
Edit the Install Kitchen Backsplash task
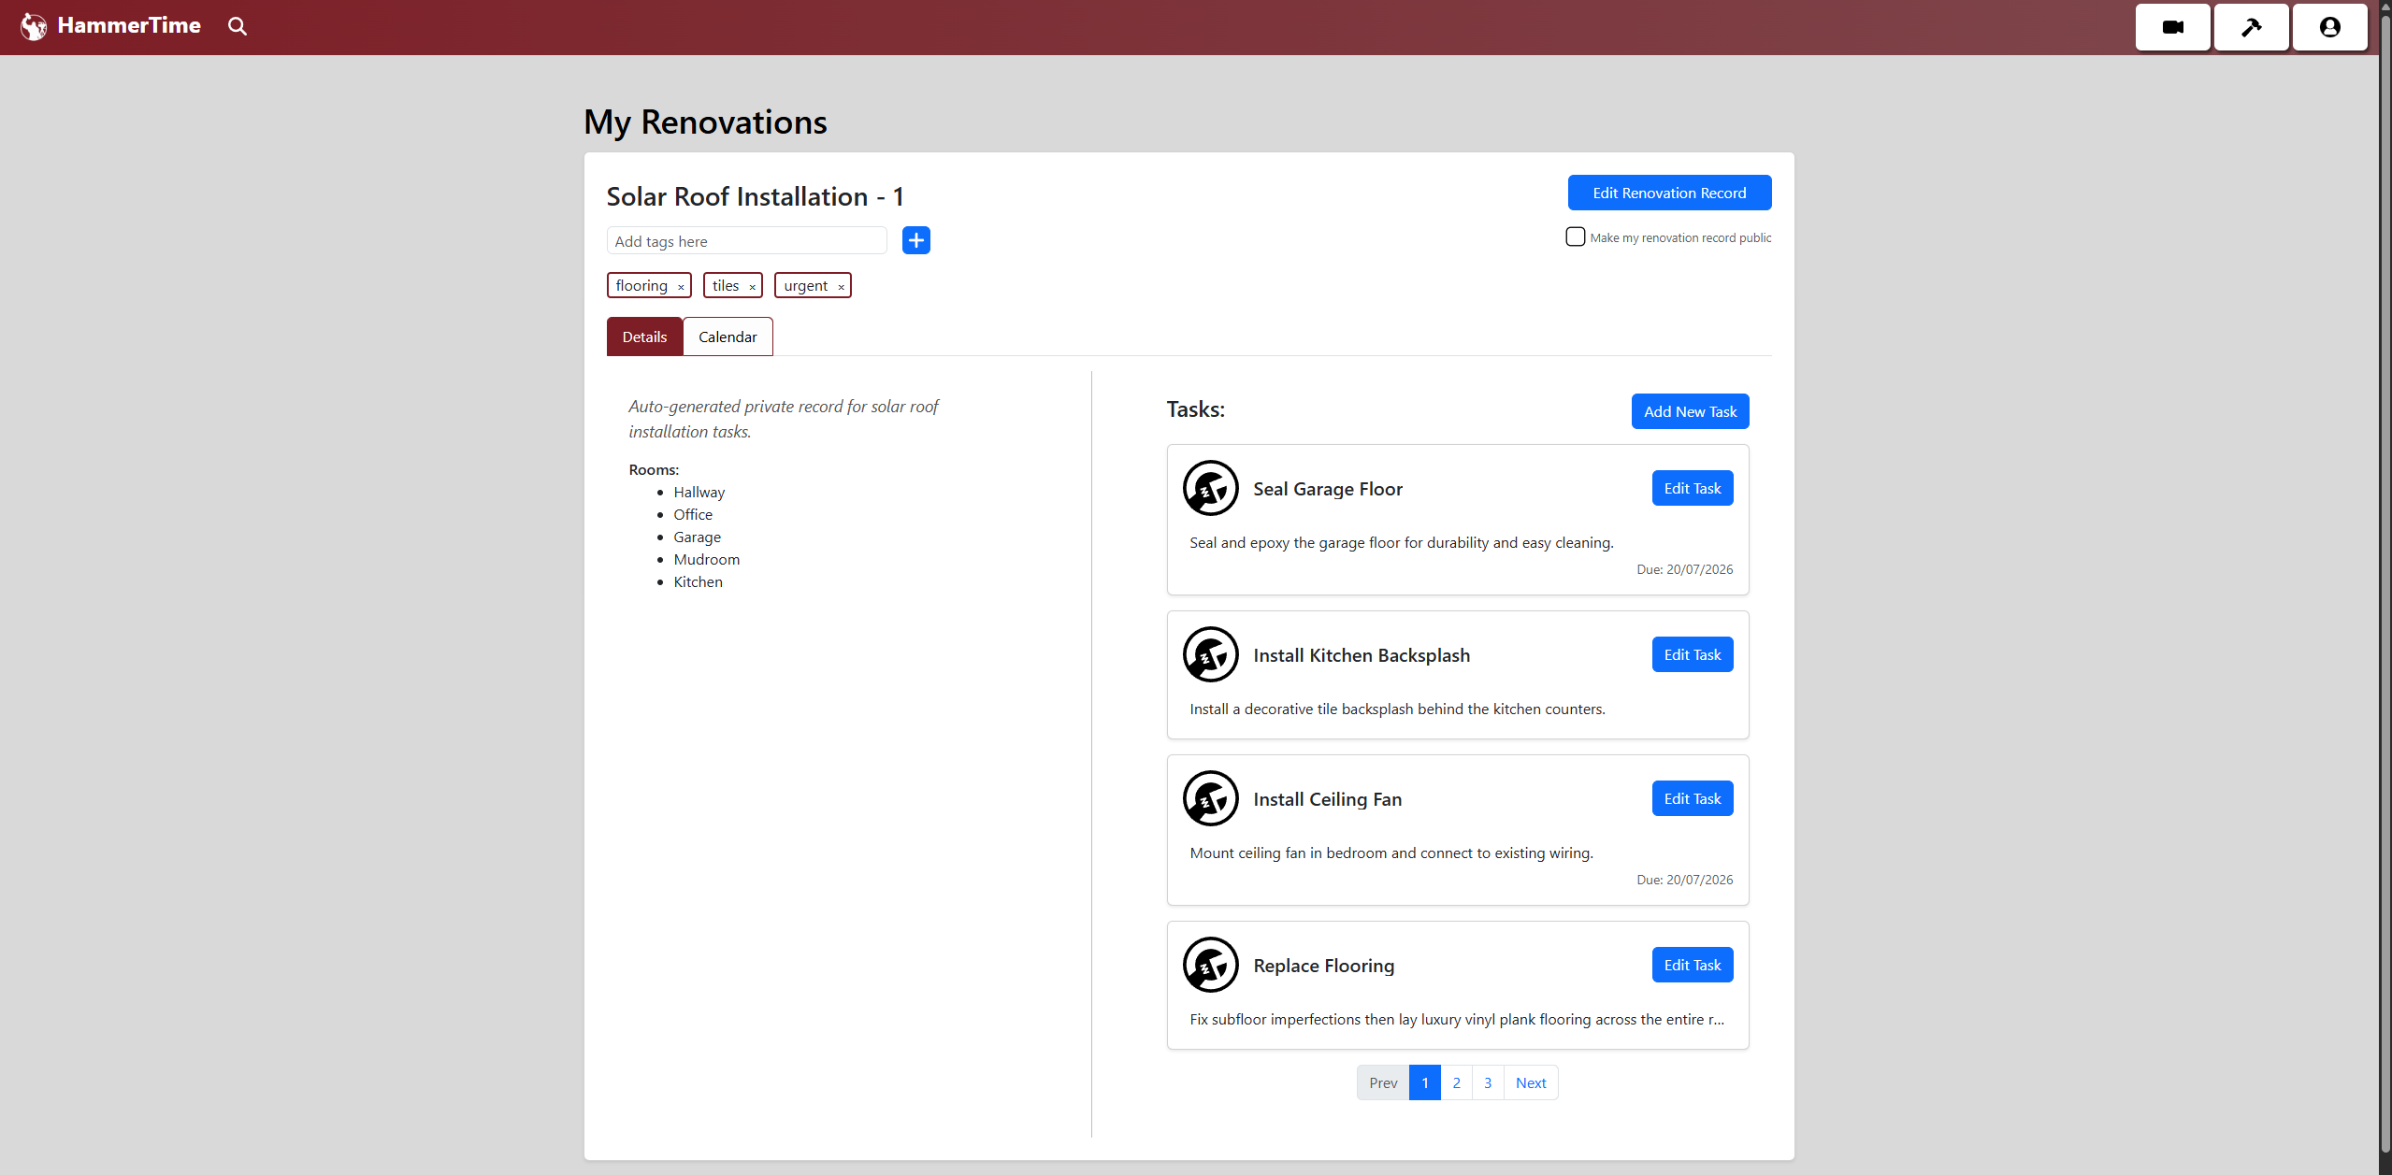1692,654
